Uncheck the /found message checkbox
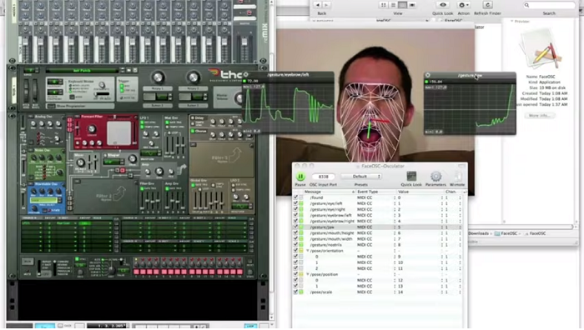Image resolution: width=584 pixels, height=330 pixels. [x=295, y=197]
